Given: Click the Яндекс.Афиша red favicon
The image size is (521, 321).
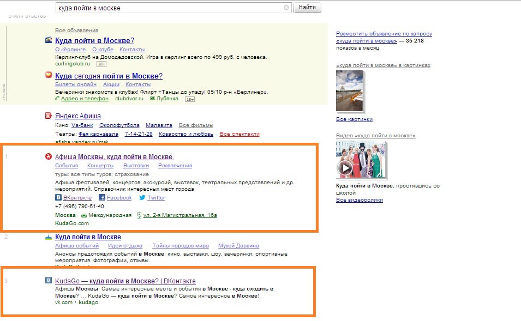Looking at the screenshot, I should pos(49,116).
